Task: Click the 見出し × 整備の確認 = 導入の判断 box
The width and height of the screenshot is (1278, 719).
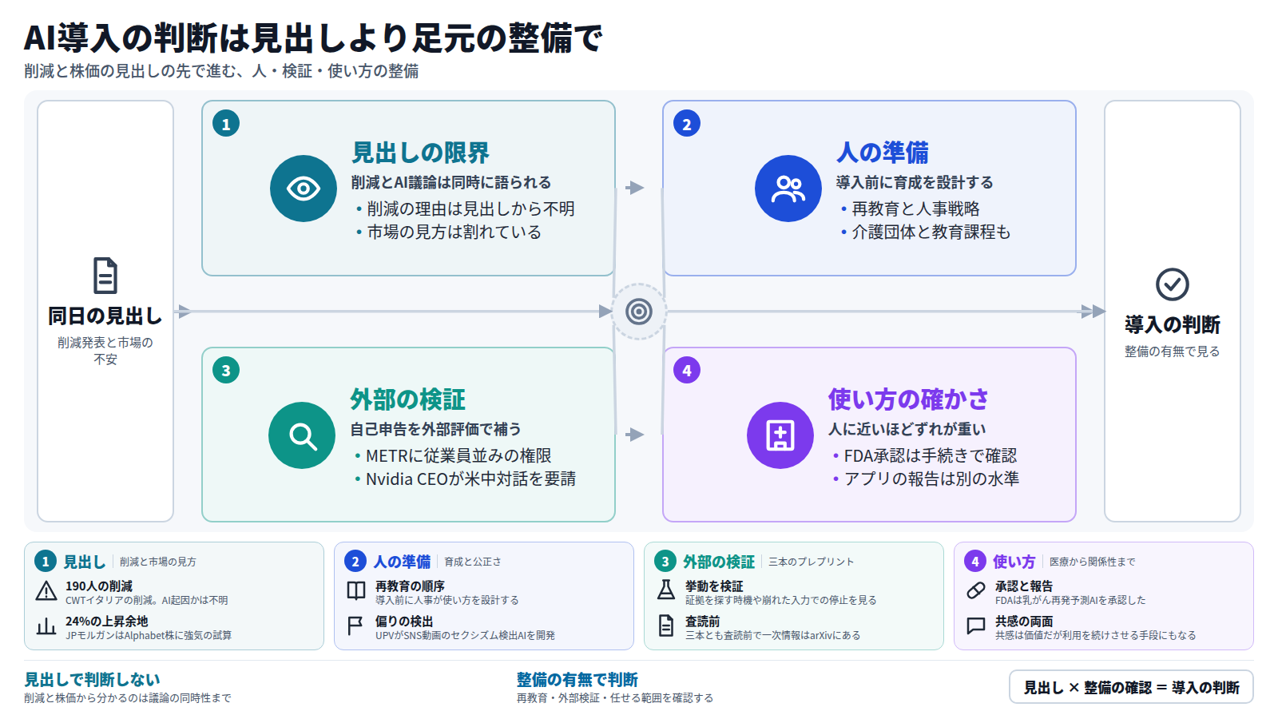Action: click(x=1131, y=687)
